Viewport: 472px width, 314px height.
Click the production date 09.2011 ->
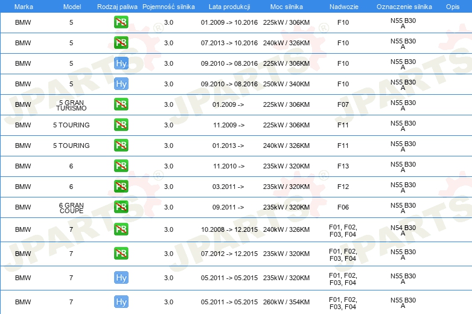pos(228,207)
